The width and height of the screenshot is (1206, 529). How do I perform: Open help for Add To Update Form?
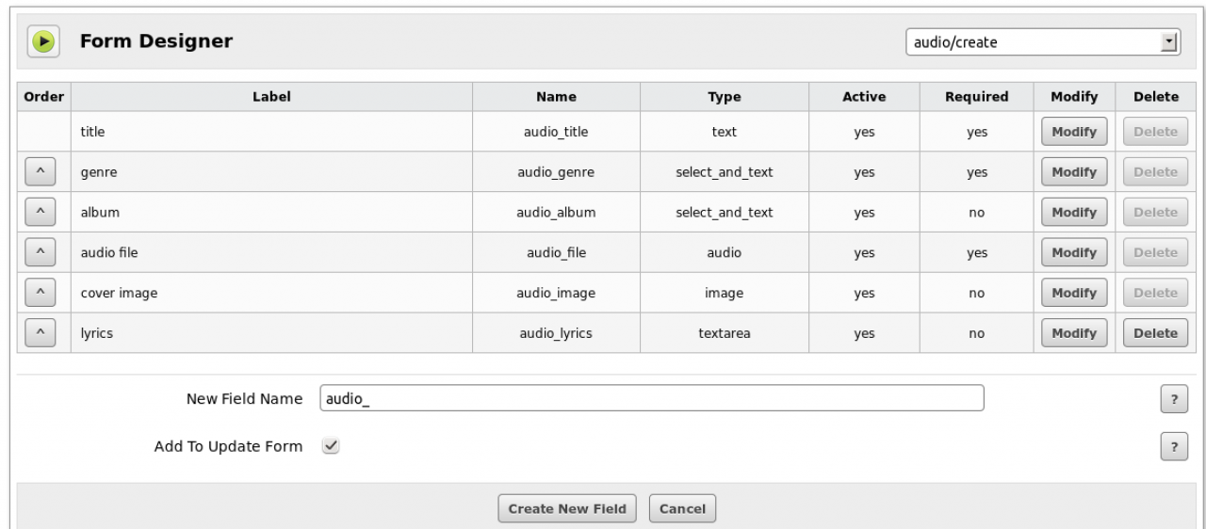coord(1173,447)
